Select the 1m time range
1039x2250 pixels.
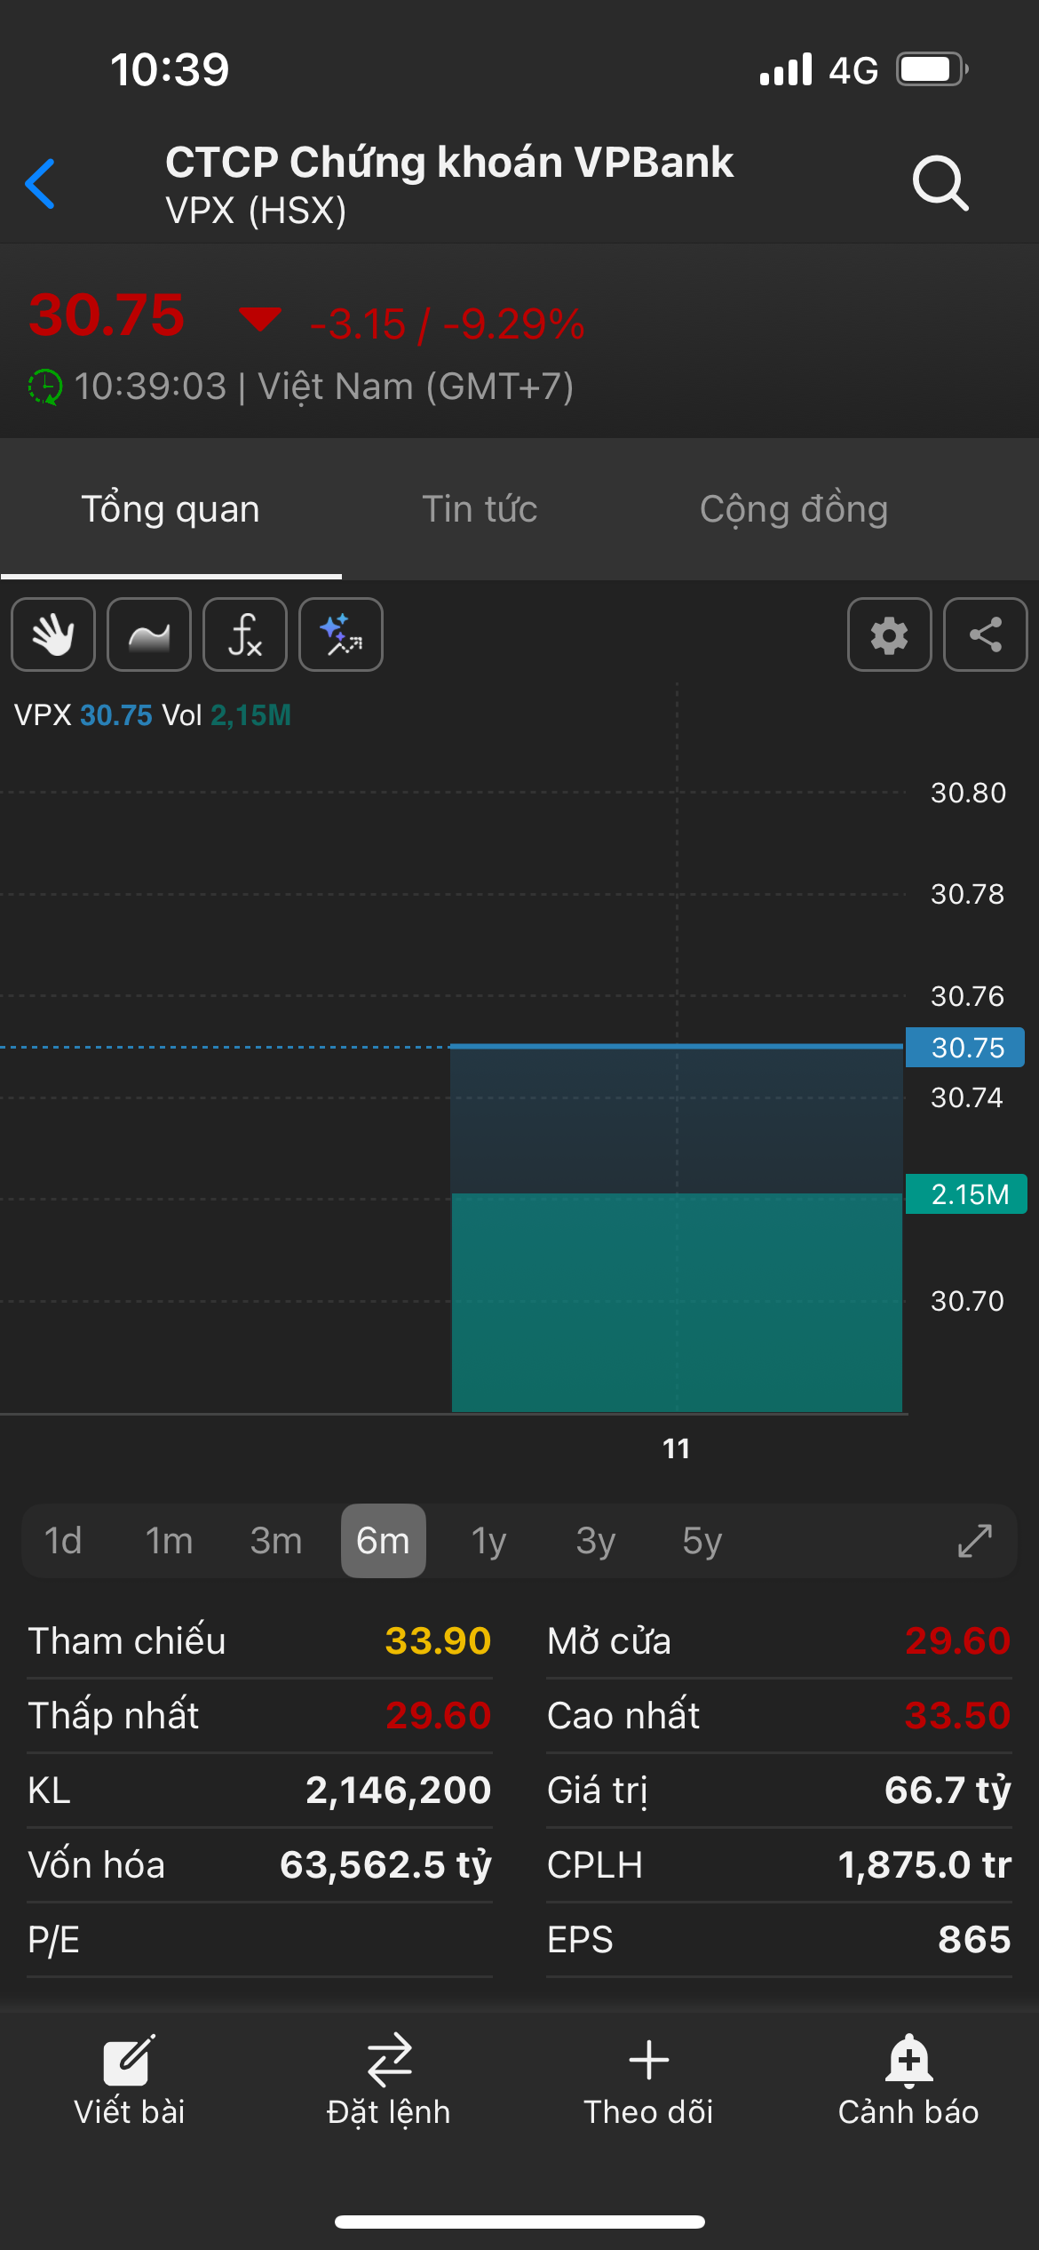pos(169,1541)
